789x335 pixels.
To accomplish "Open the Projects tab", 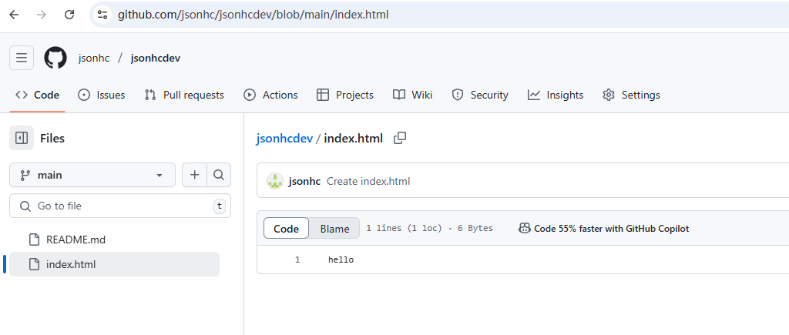I will 345,95.
